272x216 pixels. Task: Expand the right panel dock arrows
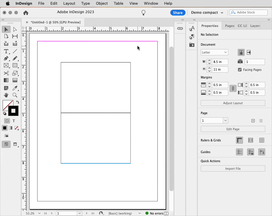click(268, 20)
